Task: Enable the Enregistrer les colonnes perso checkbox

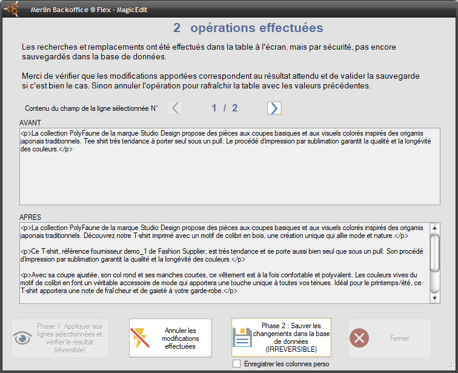Action: [x=237, y=363]
